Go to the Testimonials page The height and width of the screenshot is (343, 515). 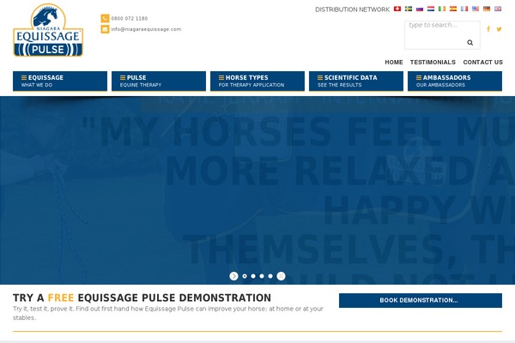(433, 62)
